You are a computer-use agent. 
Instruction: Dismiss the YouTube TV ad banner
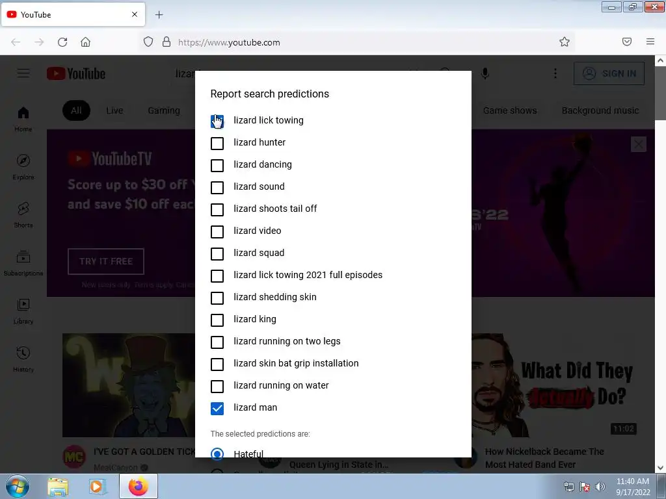coord(639,144)
